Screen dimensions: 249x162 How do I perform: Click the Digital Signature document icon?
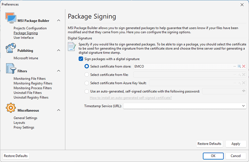[72, 46]
